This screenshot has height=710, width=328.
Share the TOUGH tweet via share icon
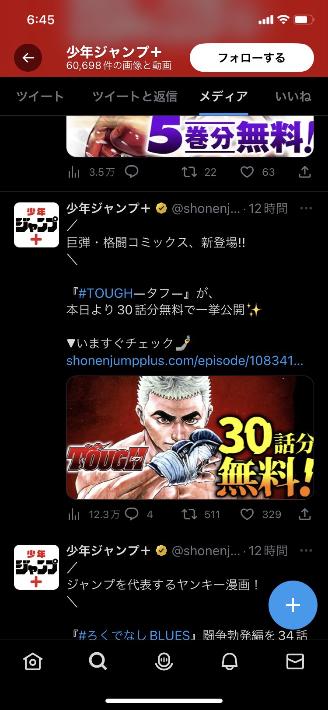click(x=305, y=514)
